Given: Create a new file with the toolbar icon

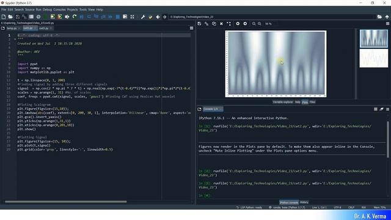Looking at the screenshot, I should 4,16.
